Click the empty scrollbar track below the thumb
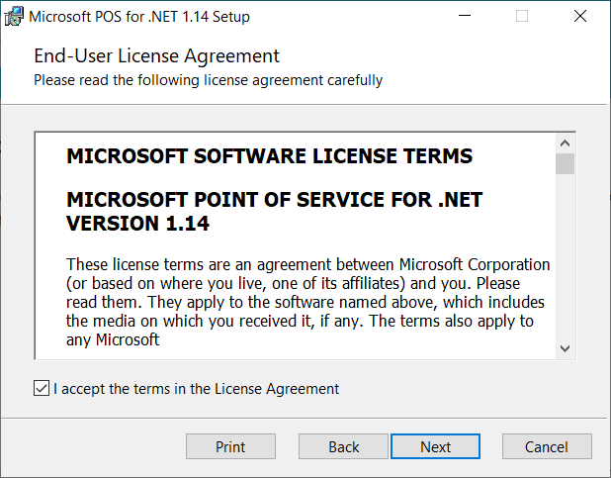The height and width of the screenshot is (478, 611). pos(565,257)
